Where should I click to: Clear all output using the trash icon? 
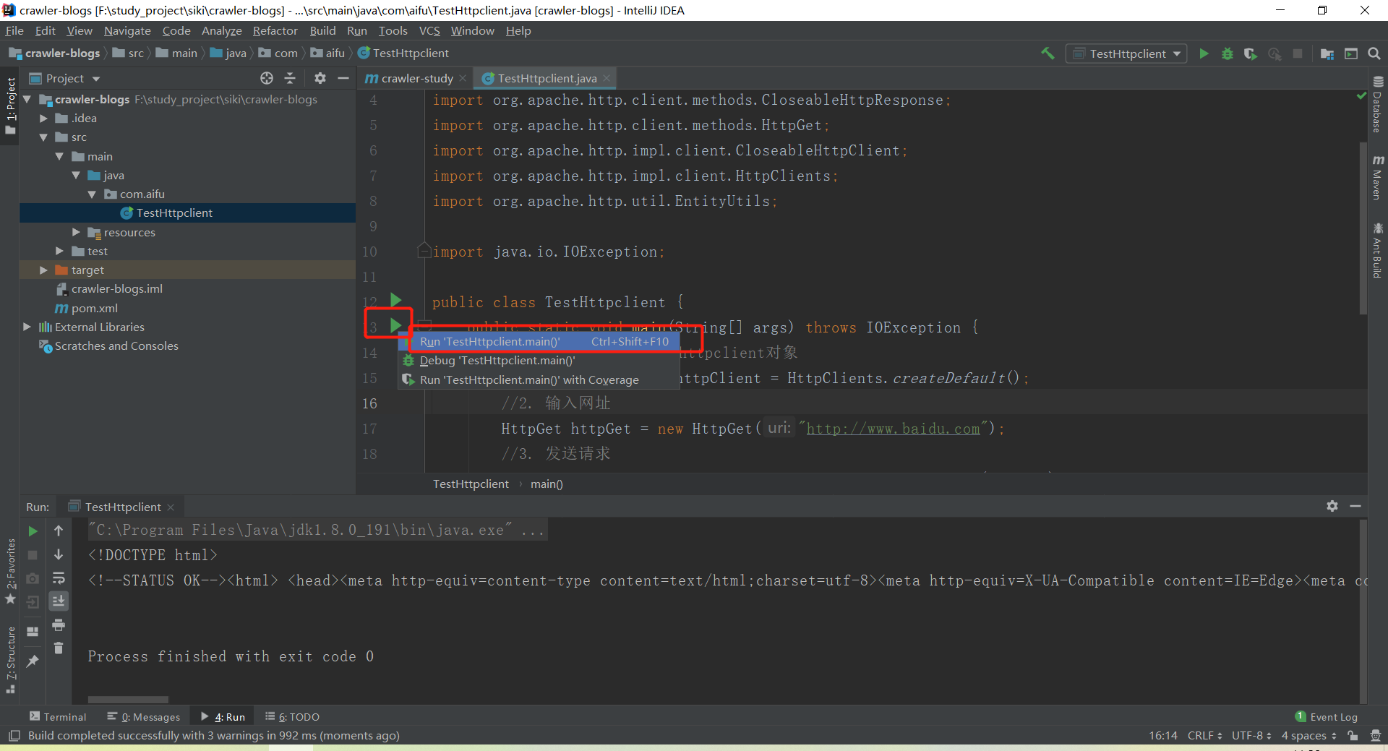click(59, 648)
